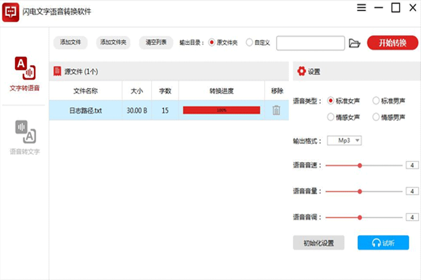Choose 情感男声 voice type
421x280 pixels.
pos(376,117)
